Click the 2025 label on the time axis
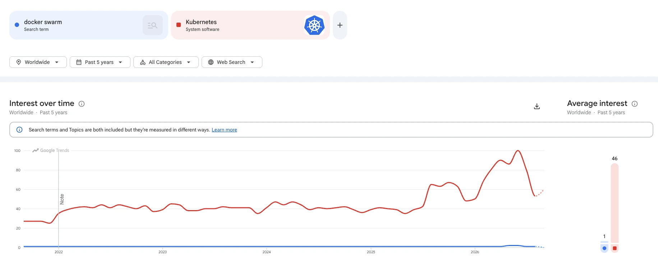658x264 pixels. click(371, 252)
